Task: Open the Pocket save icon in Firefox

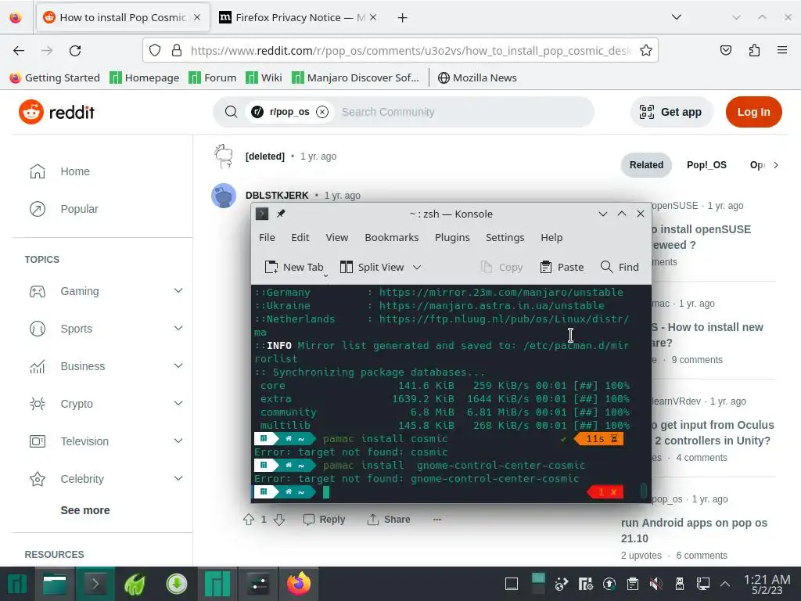Action: pyautogui.click(x=725, y=50)
